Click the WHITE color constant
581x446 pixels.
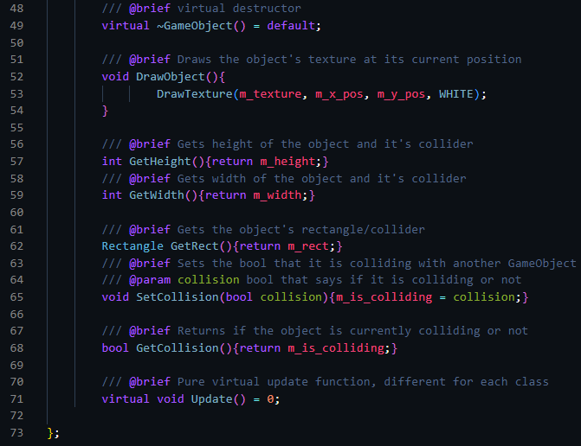(x=456, y=93)
